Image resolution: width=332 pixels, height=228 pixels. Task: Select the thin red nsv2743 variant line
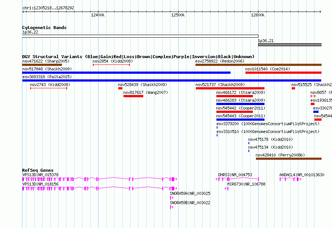[x=49, y=88]
